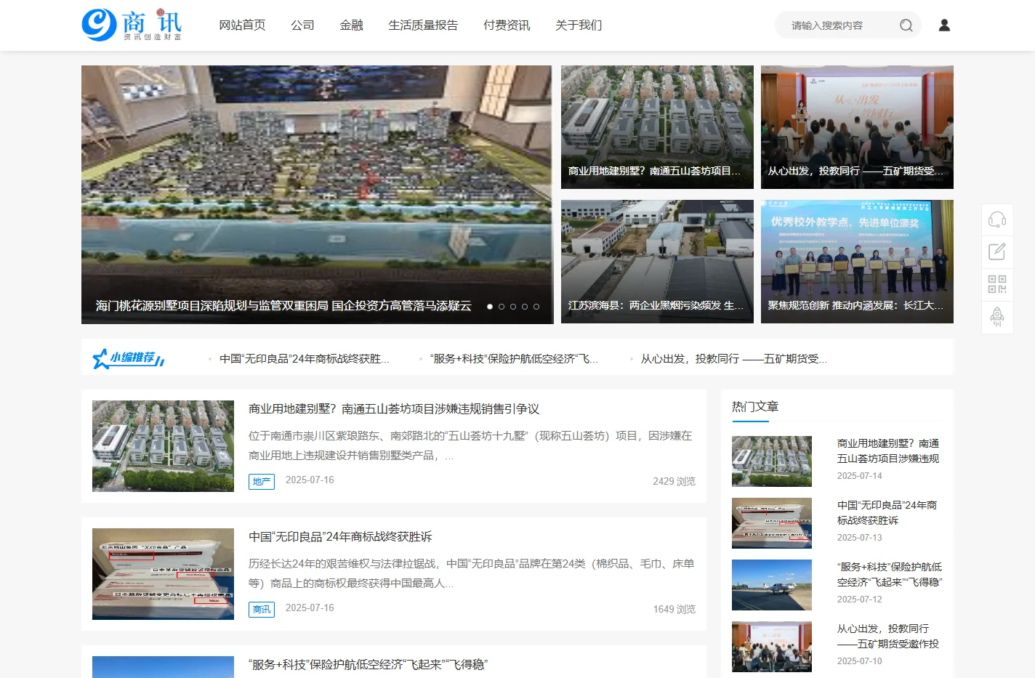The image size is (1035, 678).
Task: Open hot article 中国"无印良品"24年商标战终获胜诉
Action: click(x=887, y=512)
